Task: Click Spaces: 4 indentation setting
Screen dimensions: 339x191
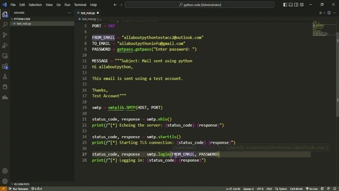Action: pos(248,189)
